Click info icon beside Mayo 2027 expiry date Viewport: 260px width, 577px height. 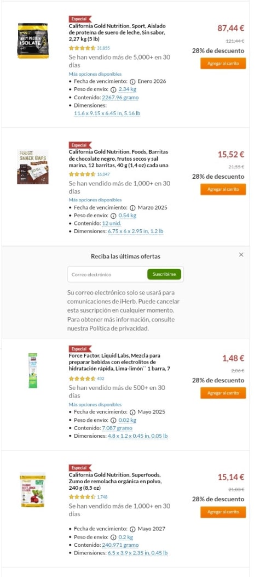pyautogui.click(x=132, y=529)
